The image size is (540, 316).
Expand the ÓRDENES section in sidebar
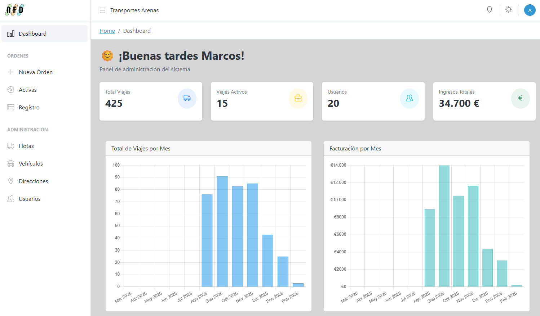tap(17, 56)
